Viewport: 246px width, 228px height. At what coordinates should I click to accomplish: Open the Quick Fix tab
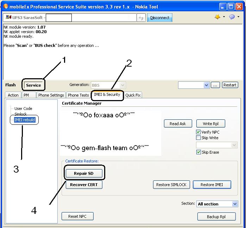click(133, 95)
